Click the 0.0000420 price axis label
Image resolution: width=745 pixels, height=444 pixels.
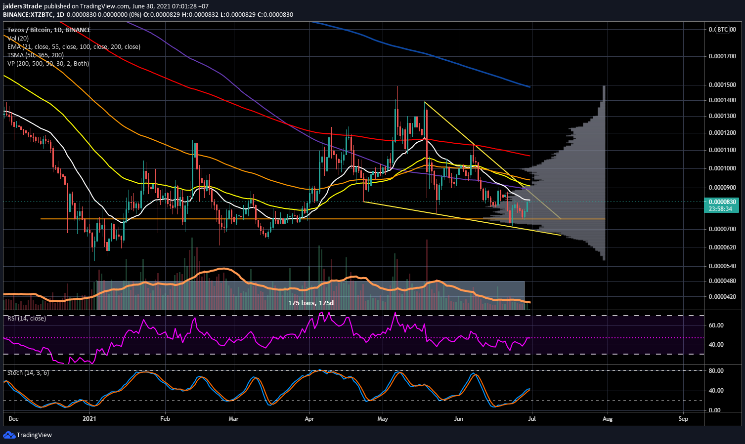click(x=722, y=297)
